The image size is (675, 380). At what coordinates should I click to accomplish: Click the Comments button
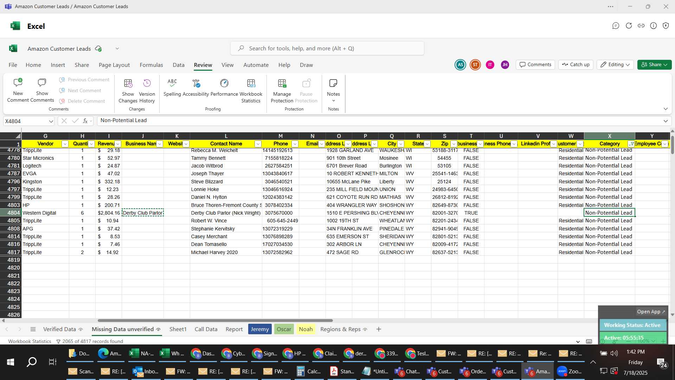pos(535,65)
